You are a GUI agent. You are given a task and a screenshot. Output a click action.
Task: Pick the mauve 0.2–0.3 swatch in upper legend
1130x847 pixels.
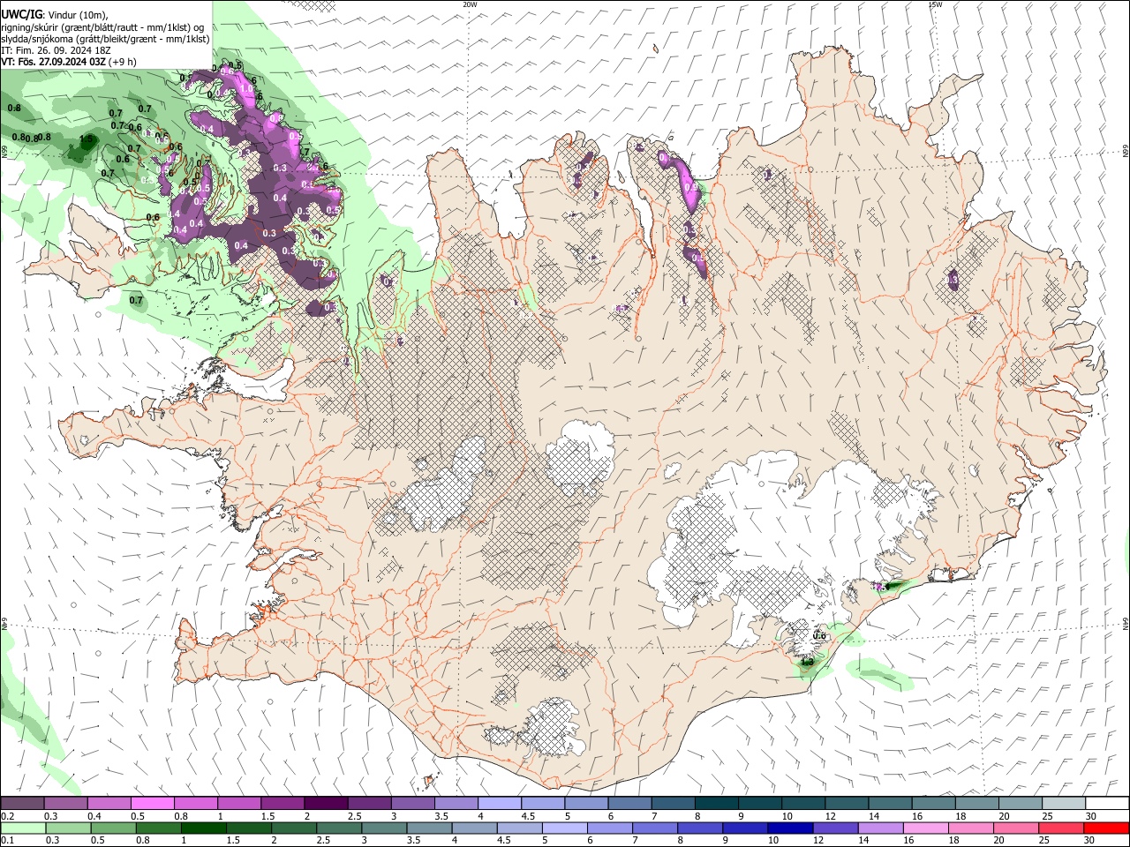tap(22, 804)
